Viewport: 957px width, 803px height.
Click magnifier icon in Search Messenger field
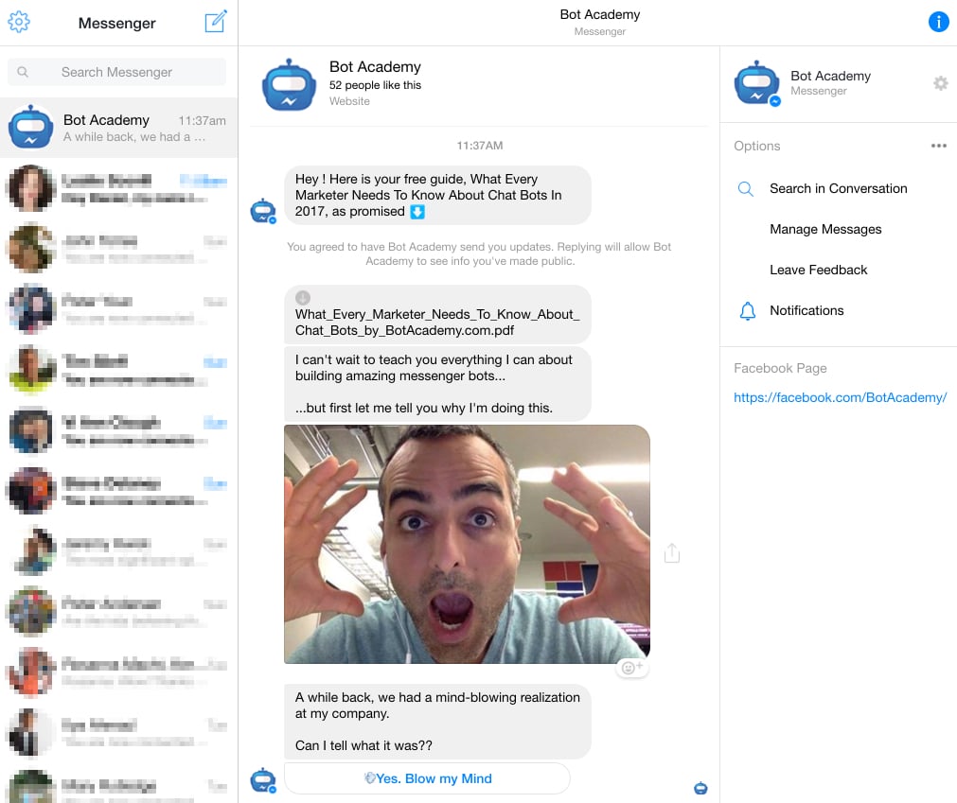point(23,72)
